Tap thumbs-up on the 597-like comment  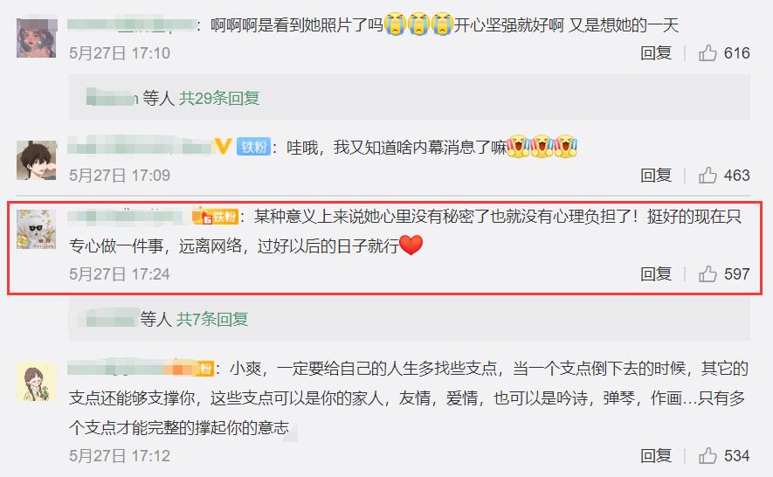(x=707, y=273)
